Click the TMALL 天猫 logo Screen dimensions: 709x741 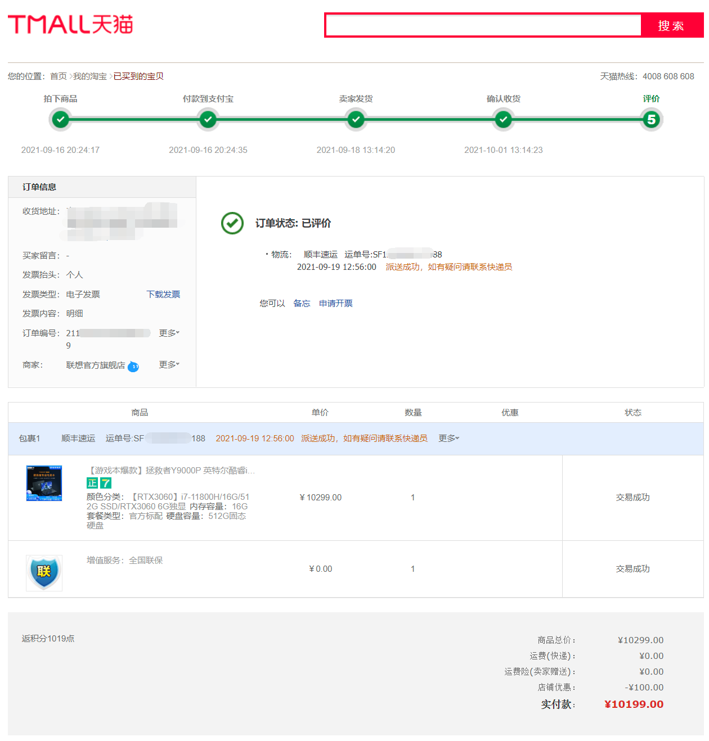(x=70, y=24)
